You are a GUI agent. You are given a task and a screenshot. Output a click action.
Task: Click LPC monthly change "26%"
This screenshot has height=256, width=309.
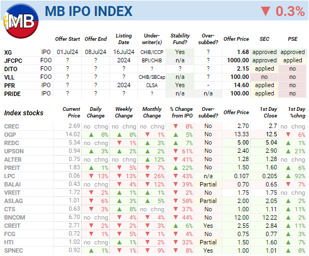(159, 176)
